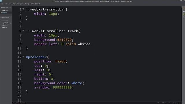The image size is (185, 104).
Task: Click the 'position' property on line 13
Action: [42, 62]
